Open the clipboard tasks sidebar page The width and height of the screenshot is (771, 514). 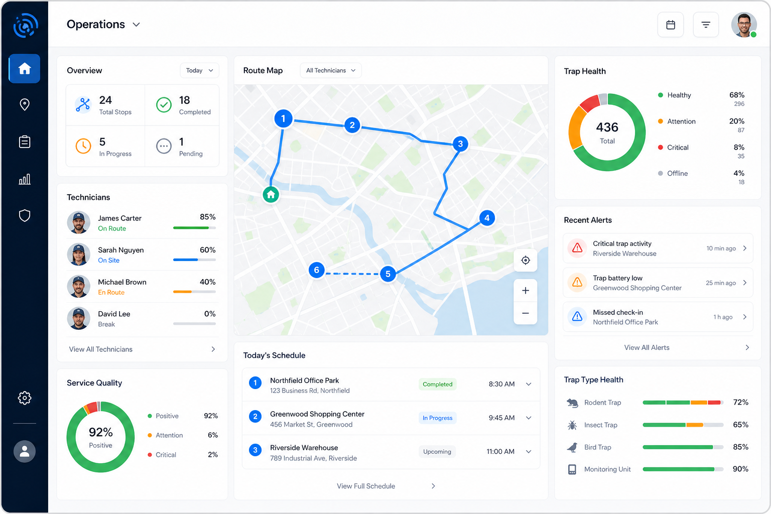point(25,142)
